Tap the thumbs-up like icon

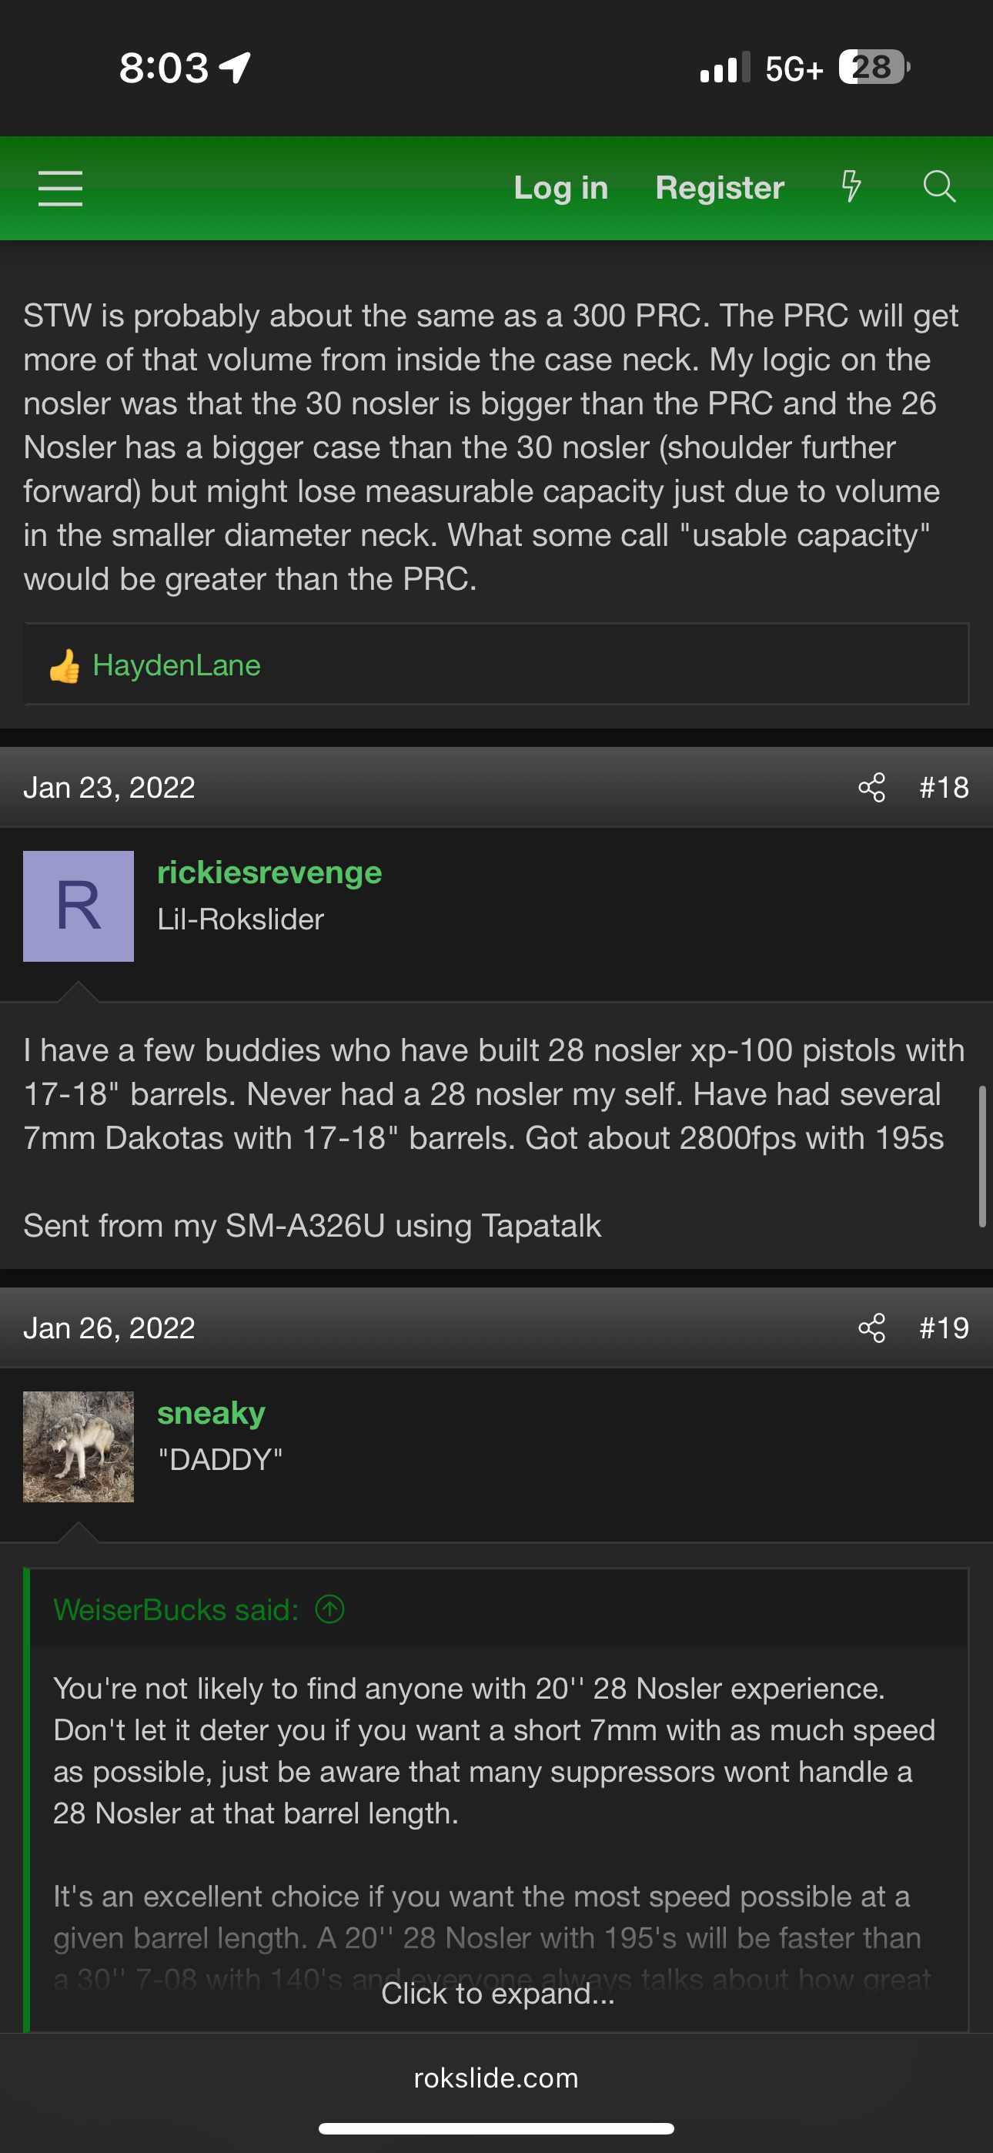65,666
